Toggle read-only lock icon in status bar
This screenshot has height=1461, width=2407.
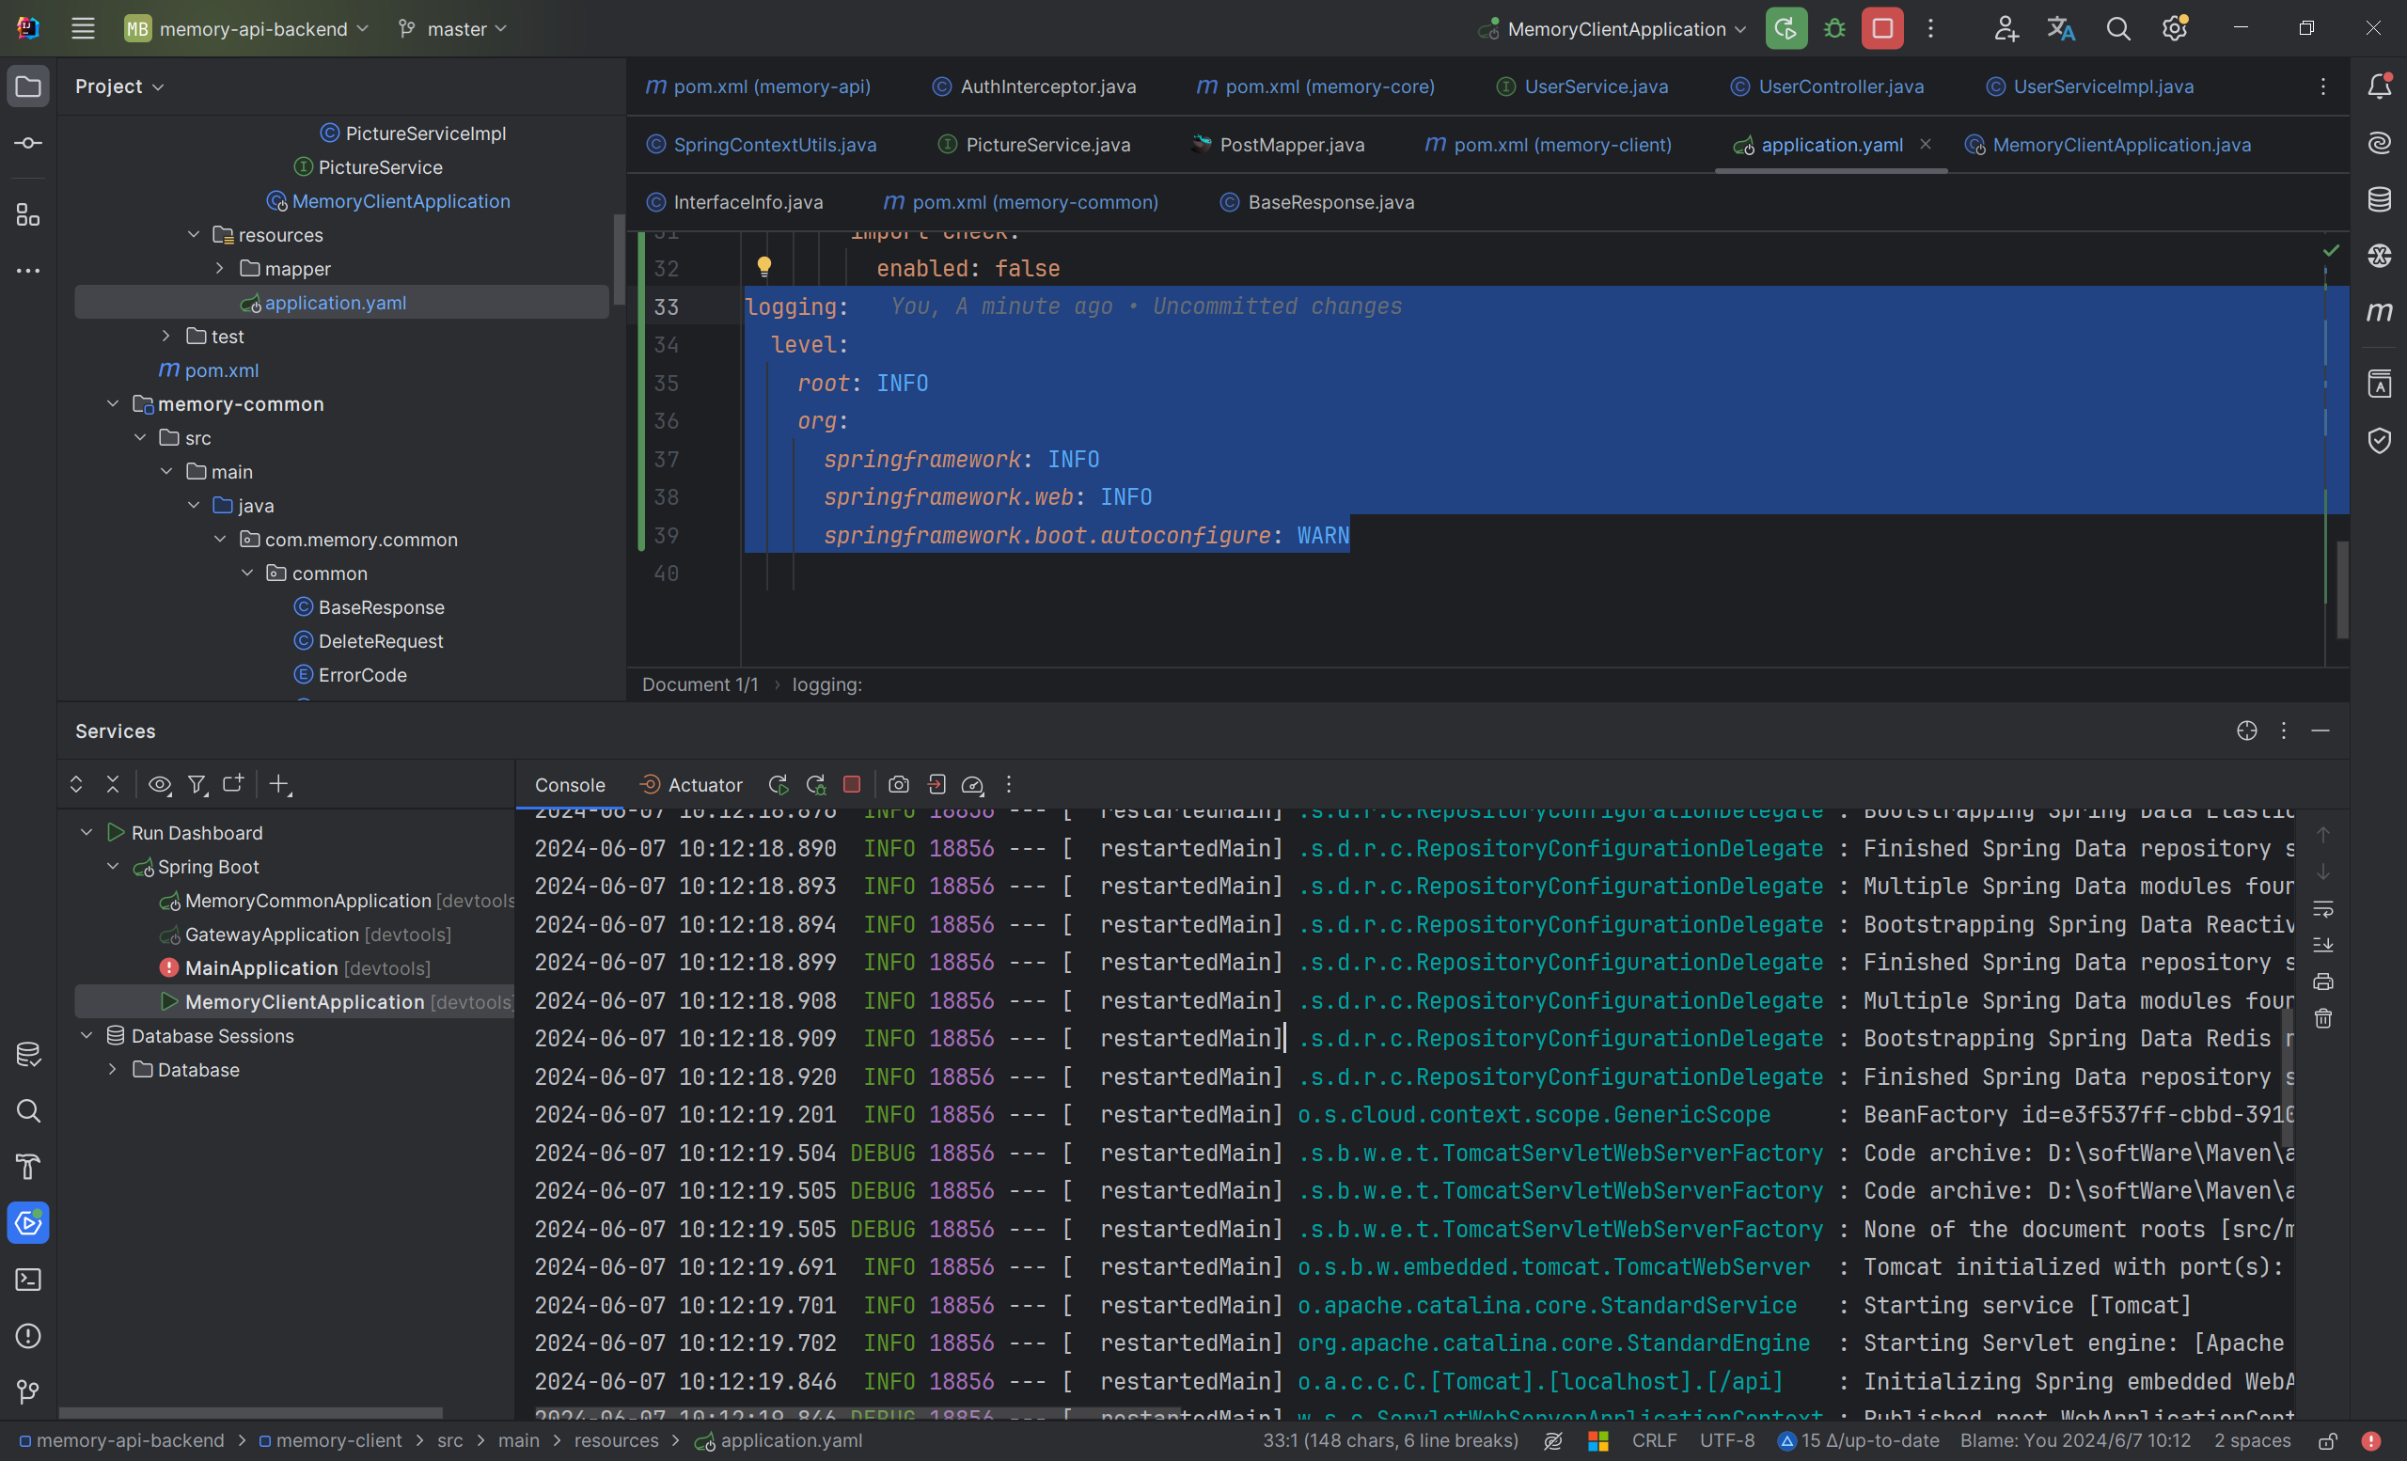point(2328,1440)
